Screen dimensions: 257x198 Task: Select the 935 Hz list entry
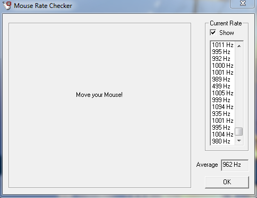[x=222, y=114]
